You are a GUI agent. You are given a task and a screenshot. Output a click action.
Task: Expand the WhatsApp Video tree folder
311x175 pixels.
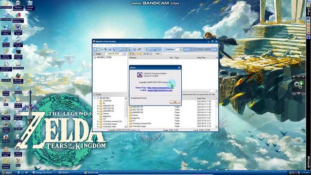pos(98,126)
